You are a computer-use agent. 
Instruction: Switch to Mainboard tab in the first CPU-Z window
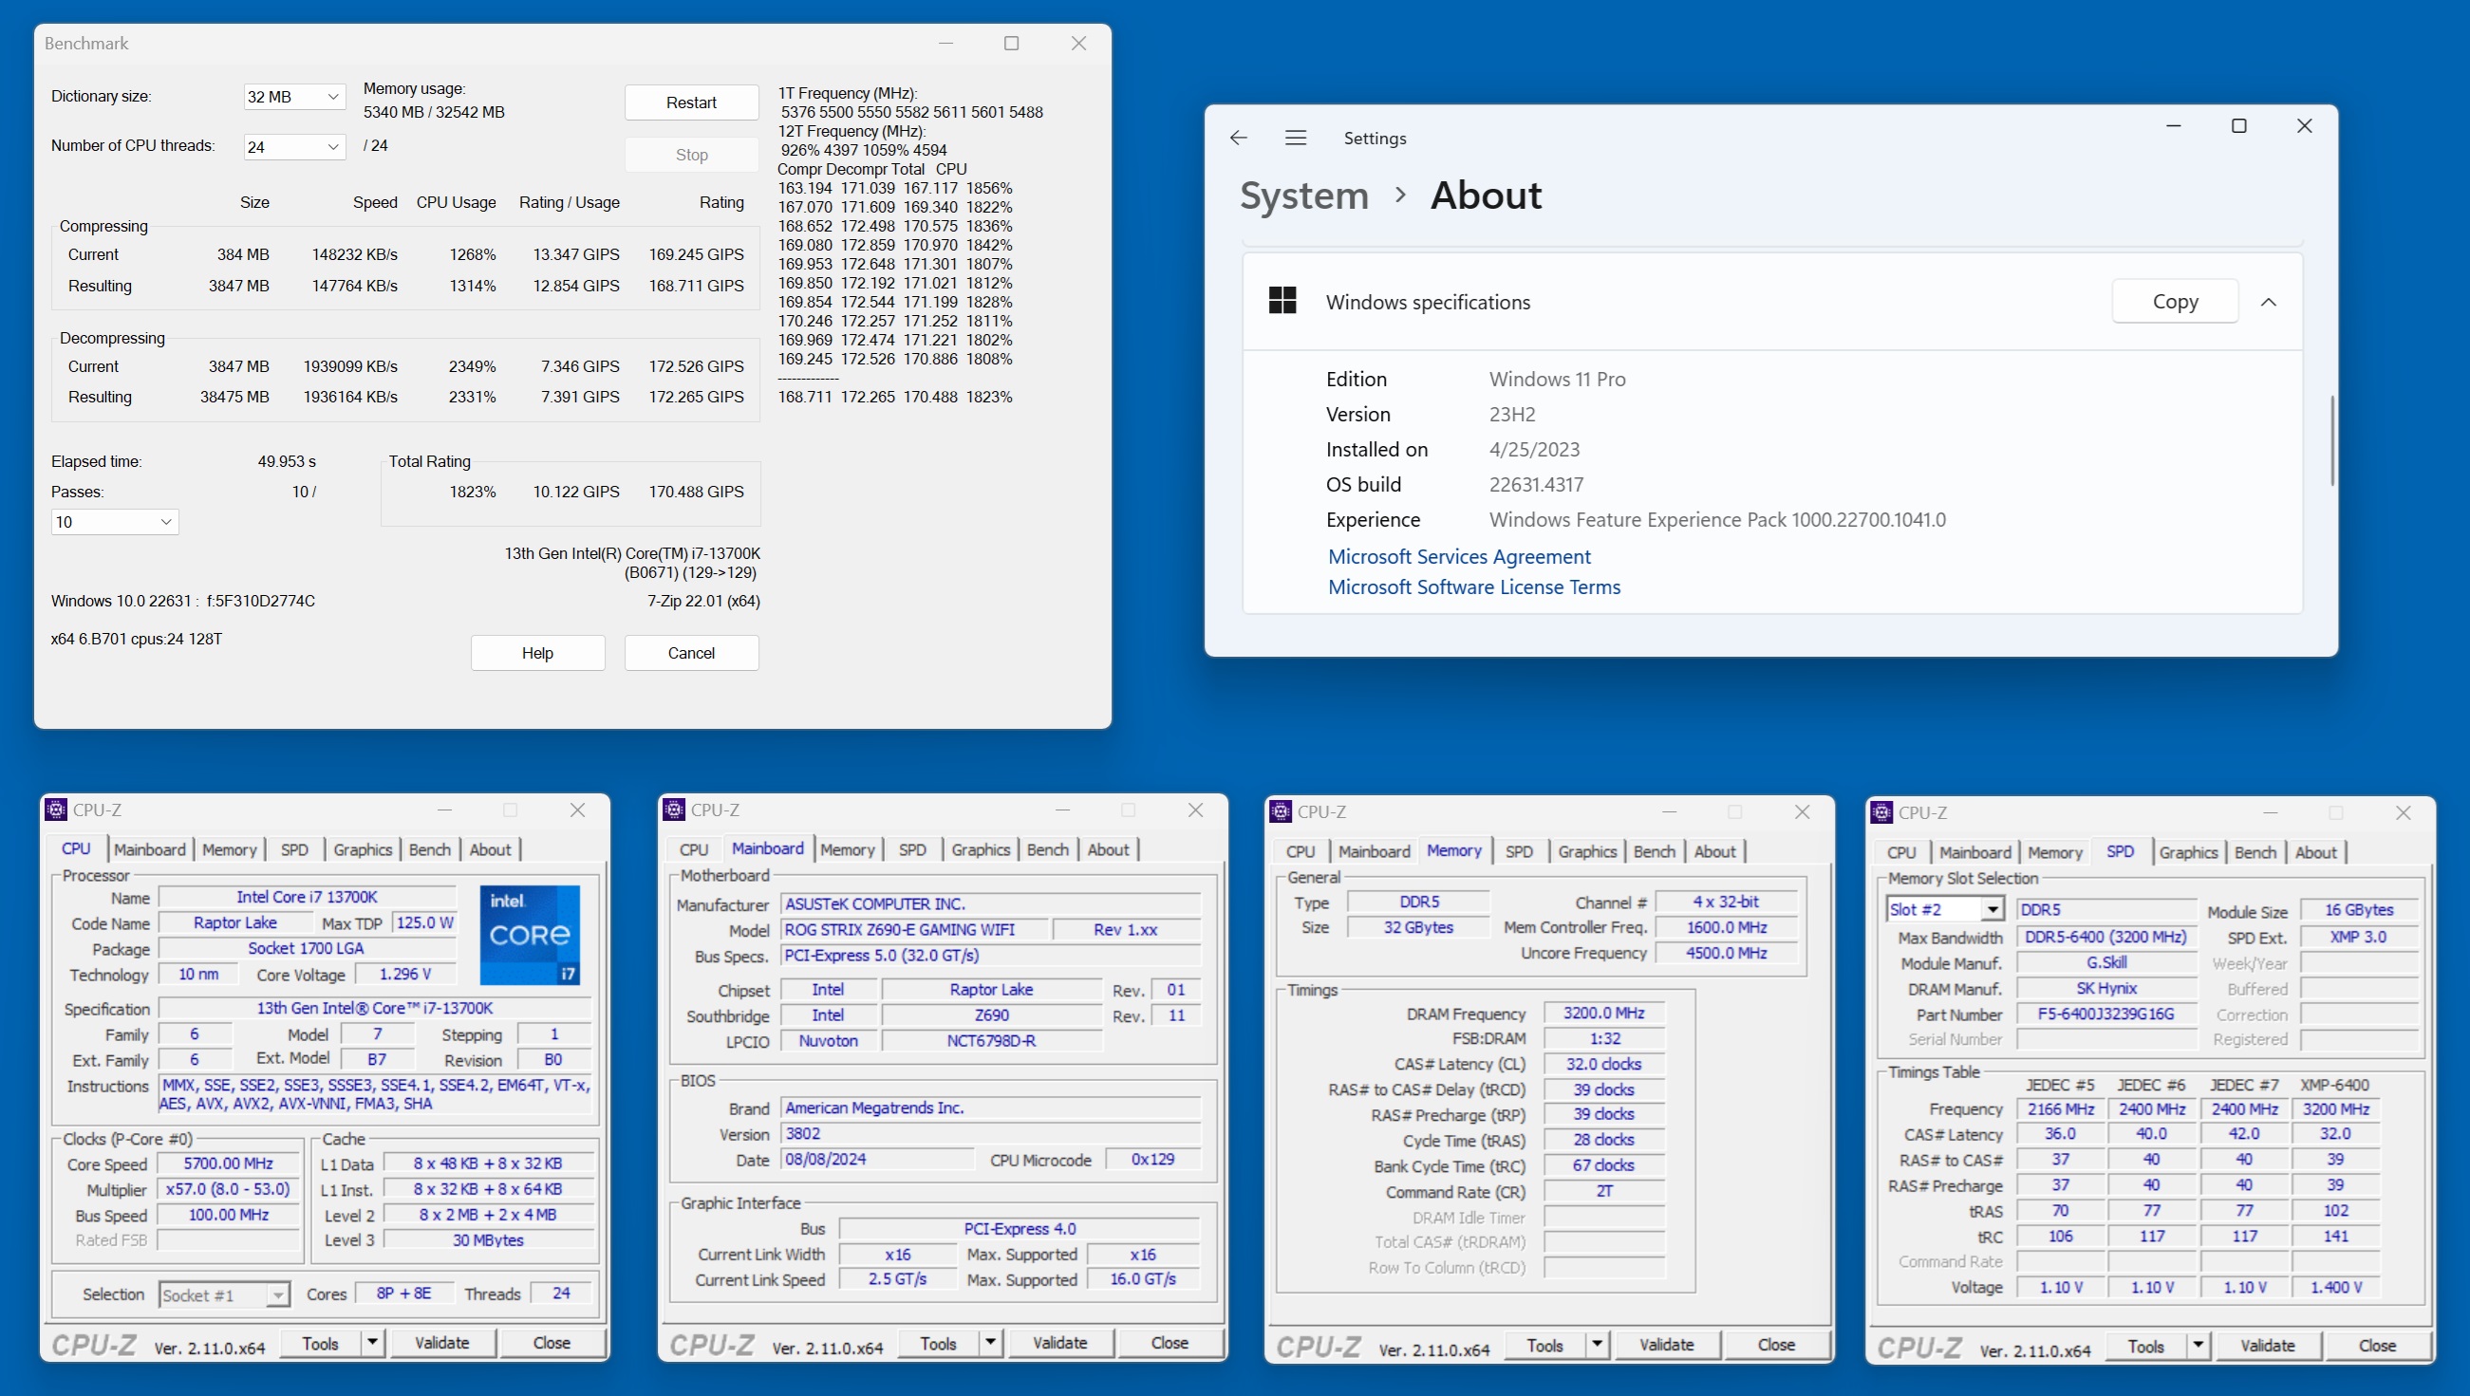[150, 849]
